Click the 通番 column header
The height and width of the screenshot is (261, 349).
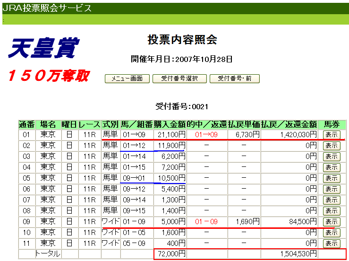26,124
